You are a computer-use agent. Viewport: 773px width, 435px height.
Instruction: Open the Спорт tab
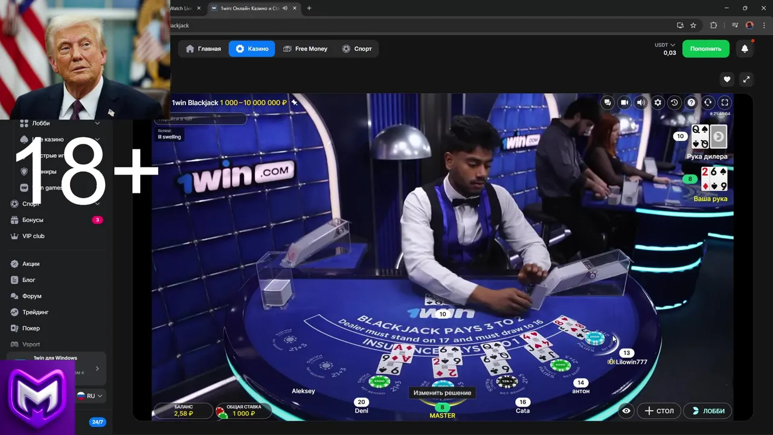point(357,49)
